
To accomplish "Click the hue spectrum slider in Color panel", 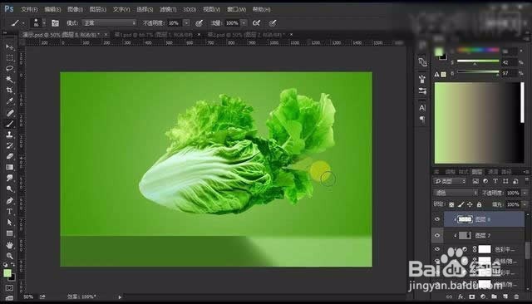I will [478, 50].
